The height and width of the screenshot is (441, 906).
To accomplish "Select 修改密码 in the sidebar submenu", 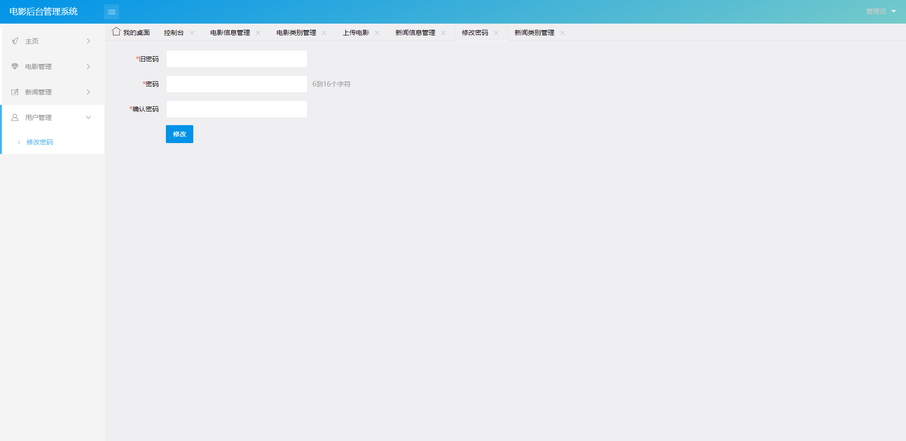I will (40, 142).
